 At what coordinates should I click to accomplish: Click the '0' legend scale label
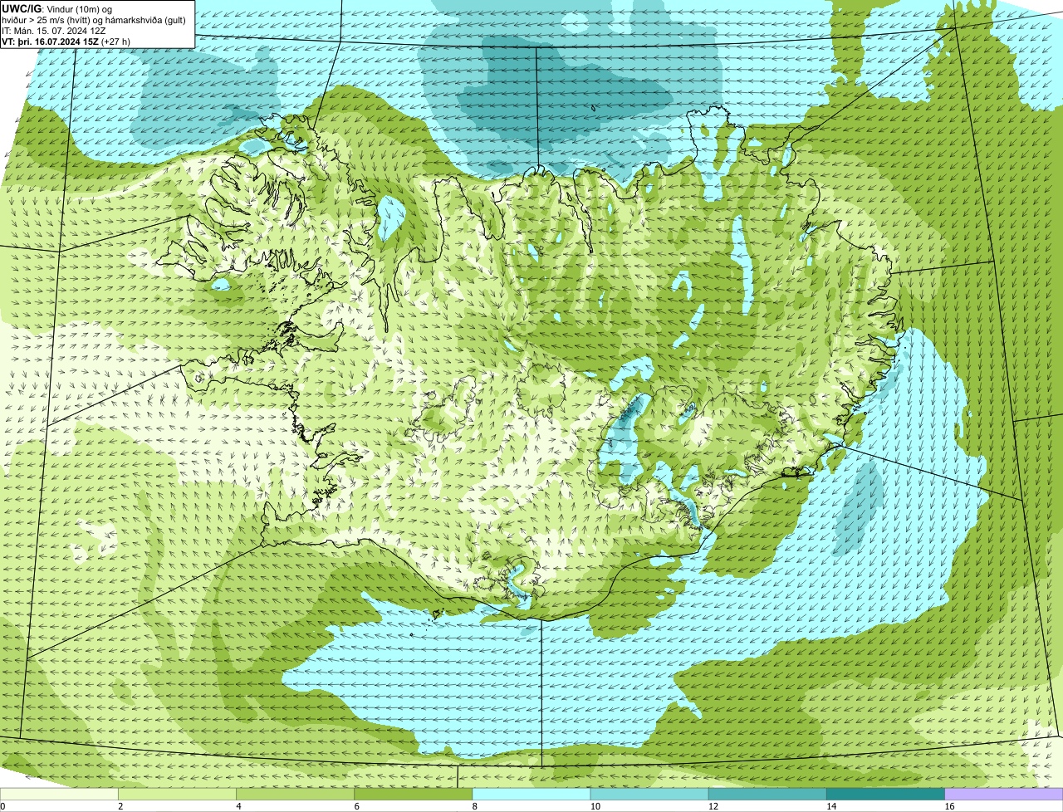tap(2, 806)
